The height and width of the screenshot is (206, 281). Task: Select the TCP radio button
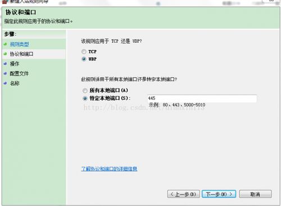84,51
